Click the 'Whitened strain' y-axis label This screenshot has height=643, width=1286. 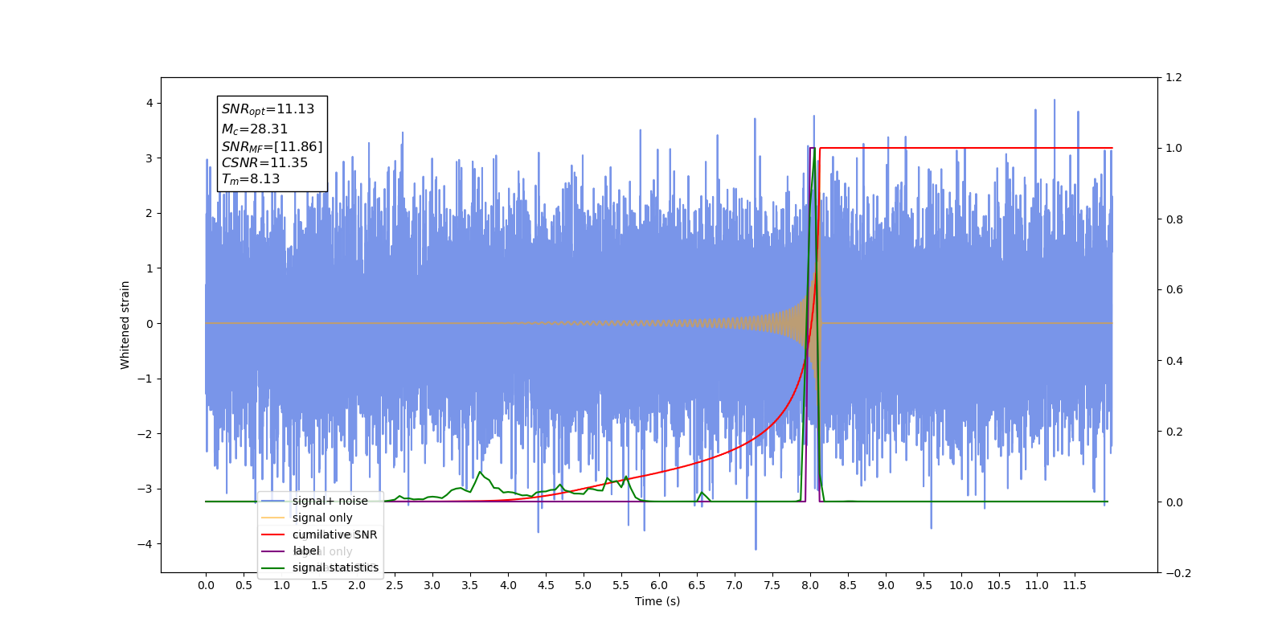pyautogui.click(x=125, y=325)
